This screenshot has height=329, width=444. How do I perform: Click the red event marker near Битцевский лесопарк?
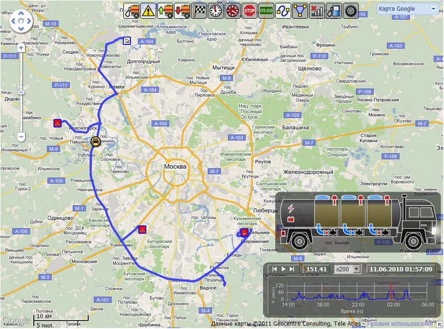pos(142,229)
